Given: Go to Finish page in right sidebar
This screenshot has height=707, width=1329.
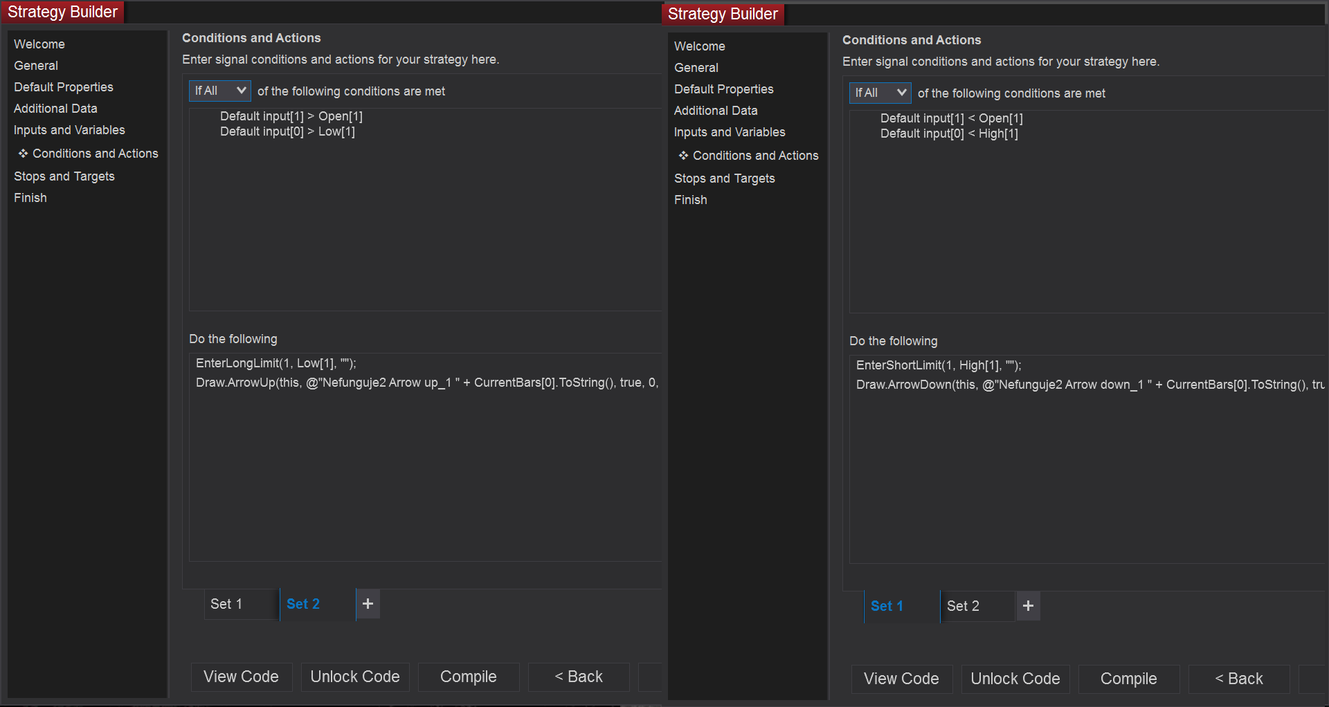Looking at the screenshot, I should [691, 200].
